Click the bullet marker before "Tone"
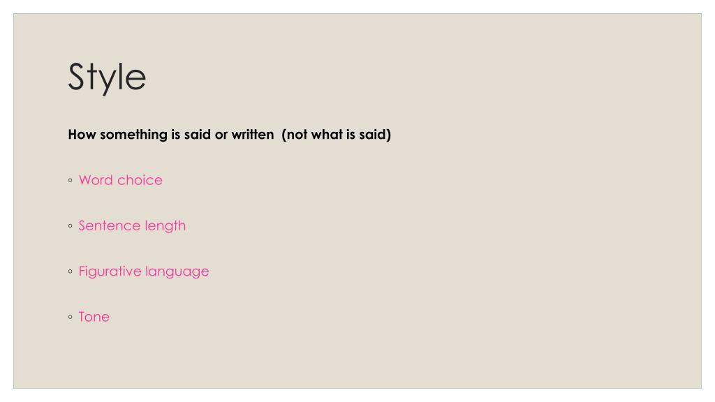 coord(71,318)
